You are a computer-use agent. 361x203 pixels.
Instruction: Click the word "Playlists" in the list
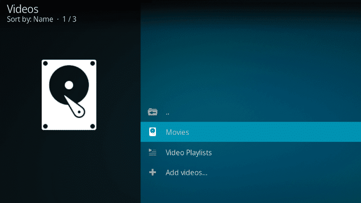199,152
